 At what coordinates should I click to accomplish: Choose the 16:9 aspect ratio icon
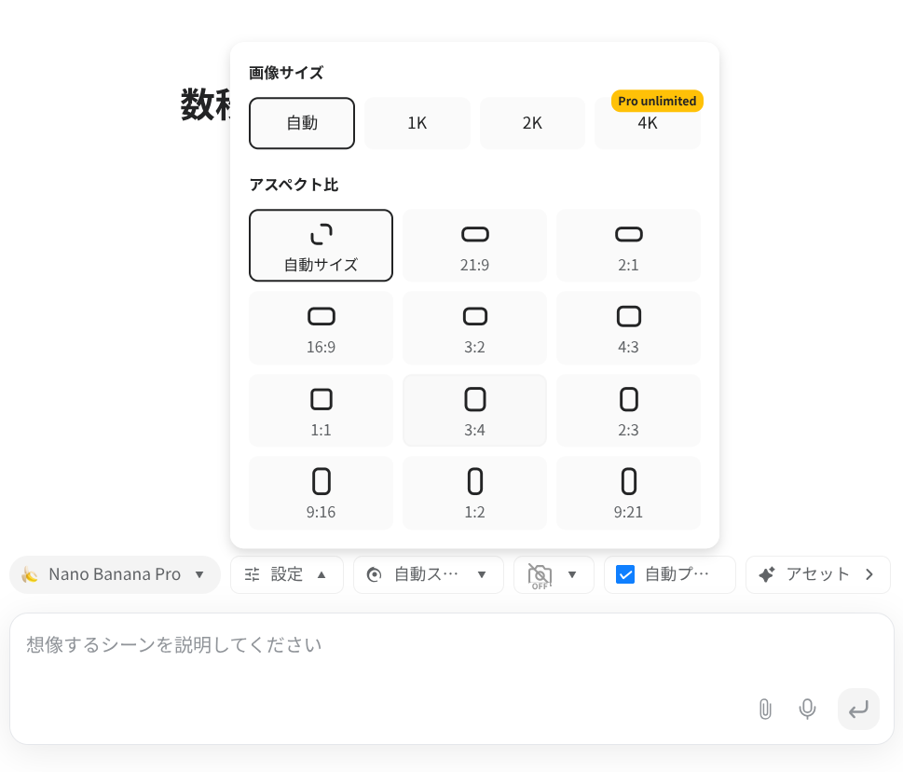(321, 327)
